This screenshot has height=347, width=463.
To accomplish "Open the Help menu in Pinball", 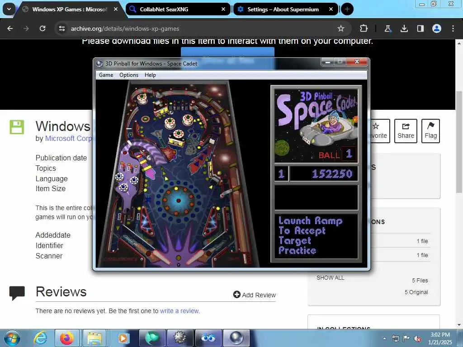I will (x=150, y=75).
